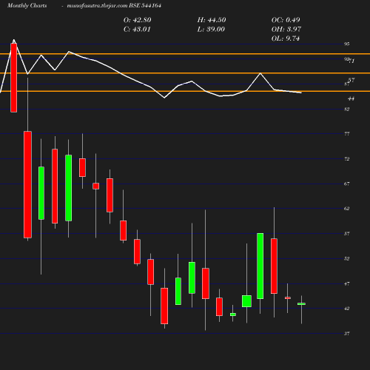Click the high value 'H: 44.50'
Image resolution: width=370 pixels, height=370 pixels.
tap(212, 20)
